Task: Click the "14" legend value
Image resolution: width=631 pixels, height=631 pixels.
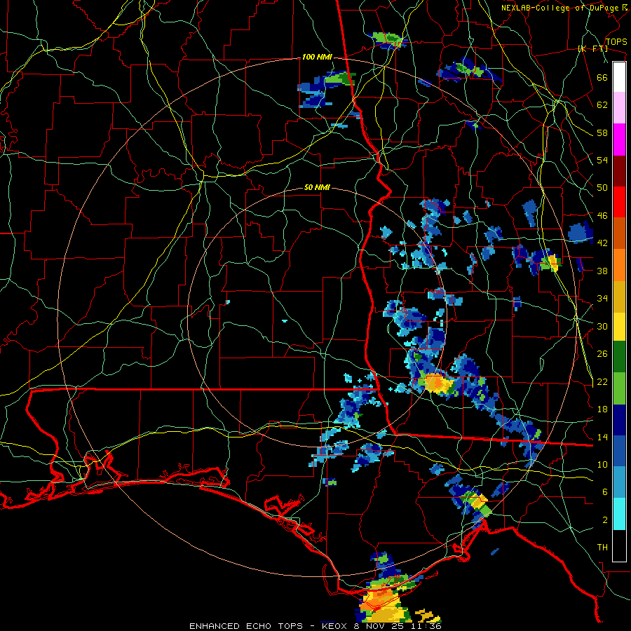Action: pyautogui.click(x=602, y=437)
